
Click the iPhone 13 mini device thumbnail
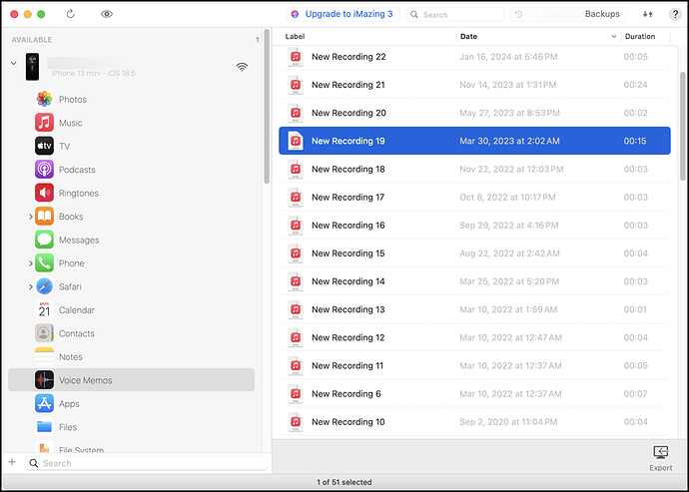click(x=32, y=67)
